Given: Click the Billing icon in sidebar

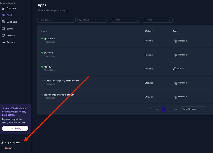Looking at the screenshot, I should click(x=3, y=29).
